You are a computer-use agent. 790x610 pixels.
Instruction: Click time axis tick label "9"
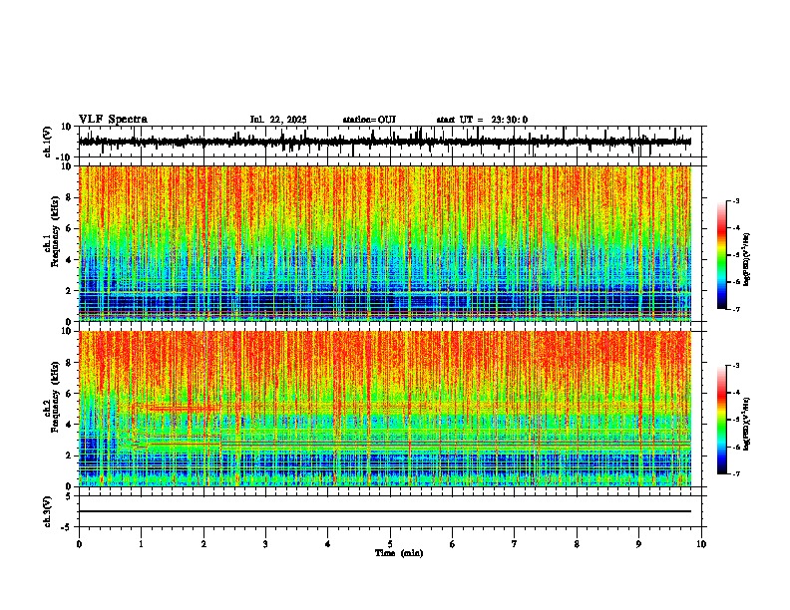[x=638, y=544]
